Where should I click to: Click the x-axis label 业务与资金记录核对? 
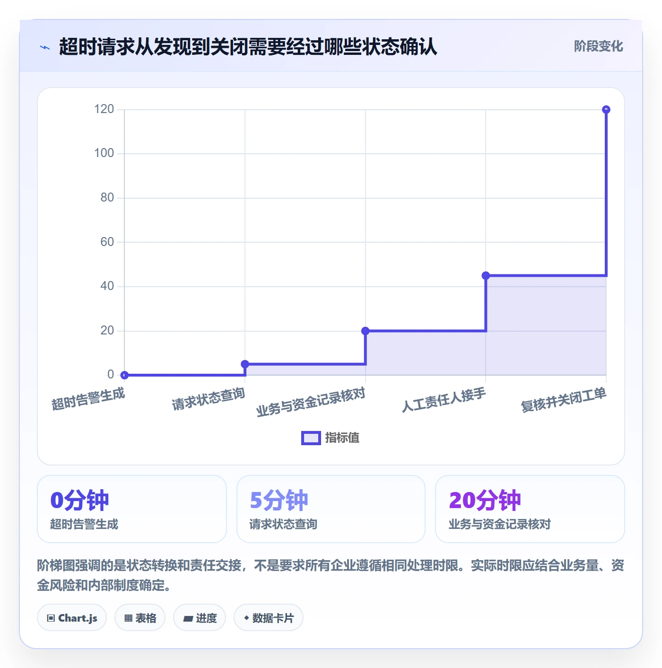pyautogui.click(x=311, y=402)
